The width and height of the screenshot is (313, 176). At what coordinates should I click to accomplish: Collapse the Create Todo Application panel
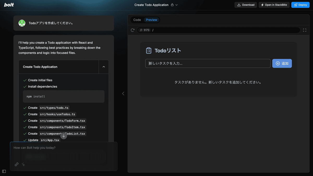104,67
